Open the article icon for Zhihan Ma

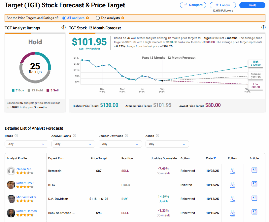coord(254,170)
